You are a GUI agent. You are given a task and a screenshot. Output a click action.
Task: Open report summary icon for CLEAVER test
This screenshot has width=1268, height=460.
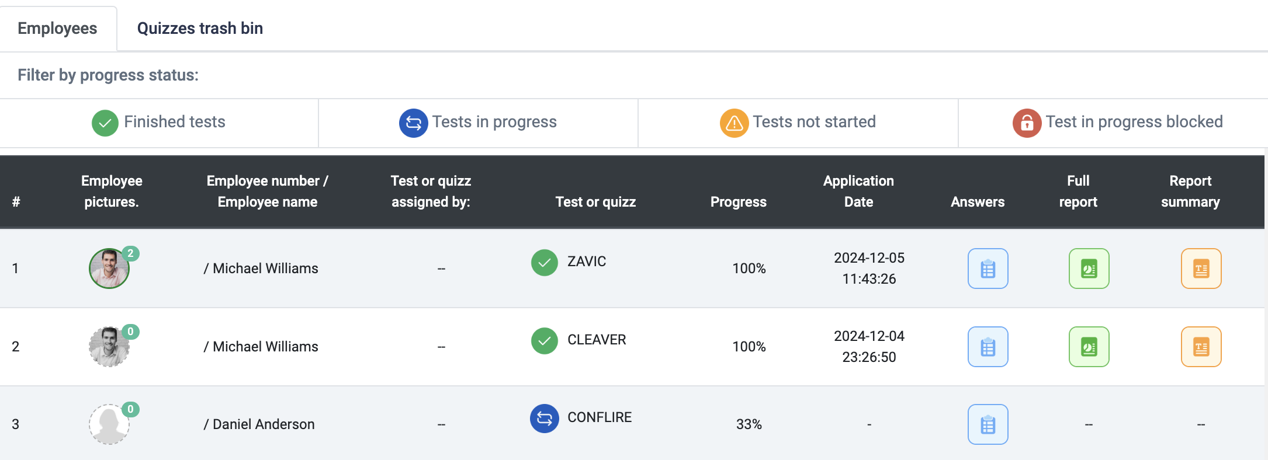pyautogui.click(x=1201, y=347)
